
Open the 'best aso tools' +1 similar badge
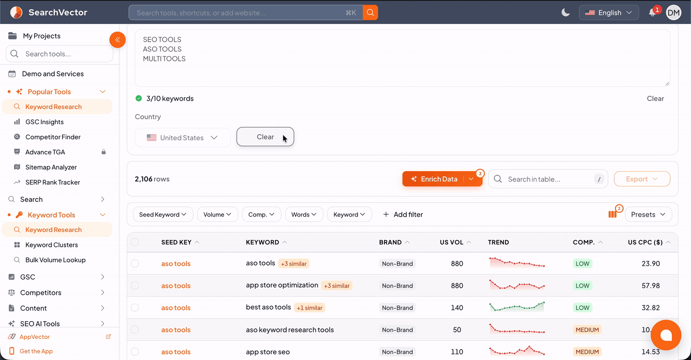310,308
